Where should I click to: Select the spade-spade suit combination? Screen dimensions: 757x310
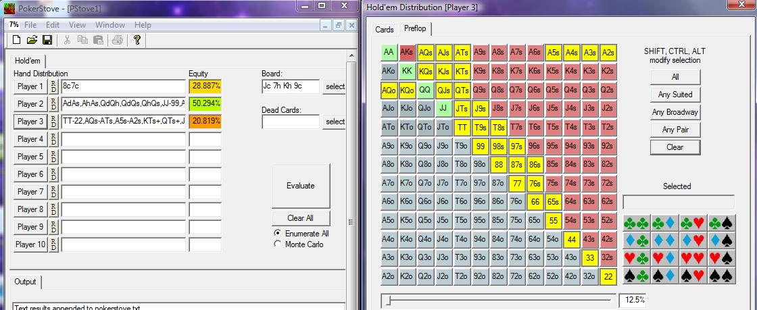point(722,276)
